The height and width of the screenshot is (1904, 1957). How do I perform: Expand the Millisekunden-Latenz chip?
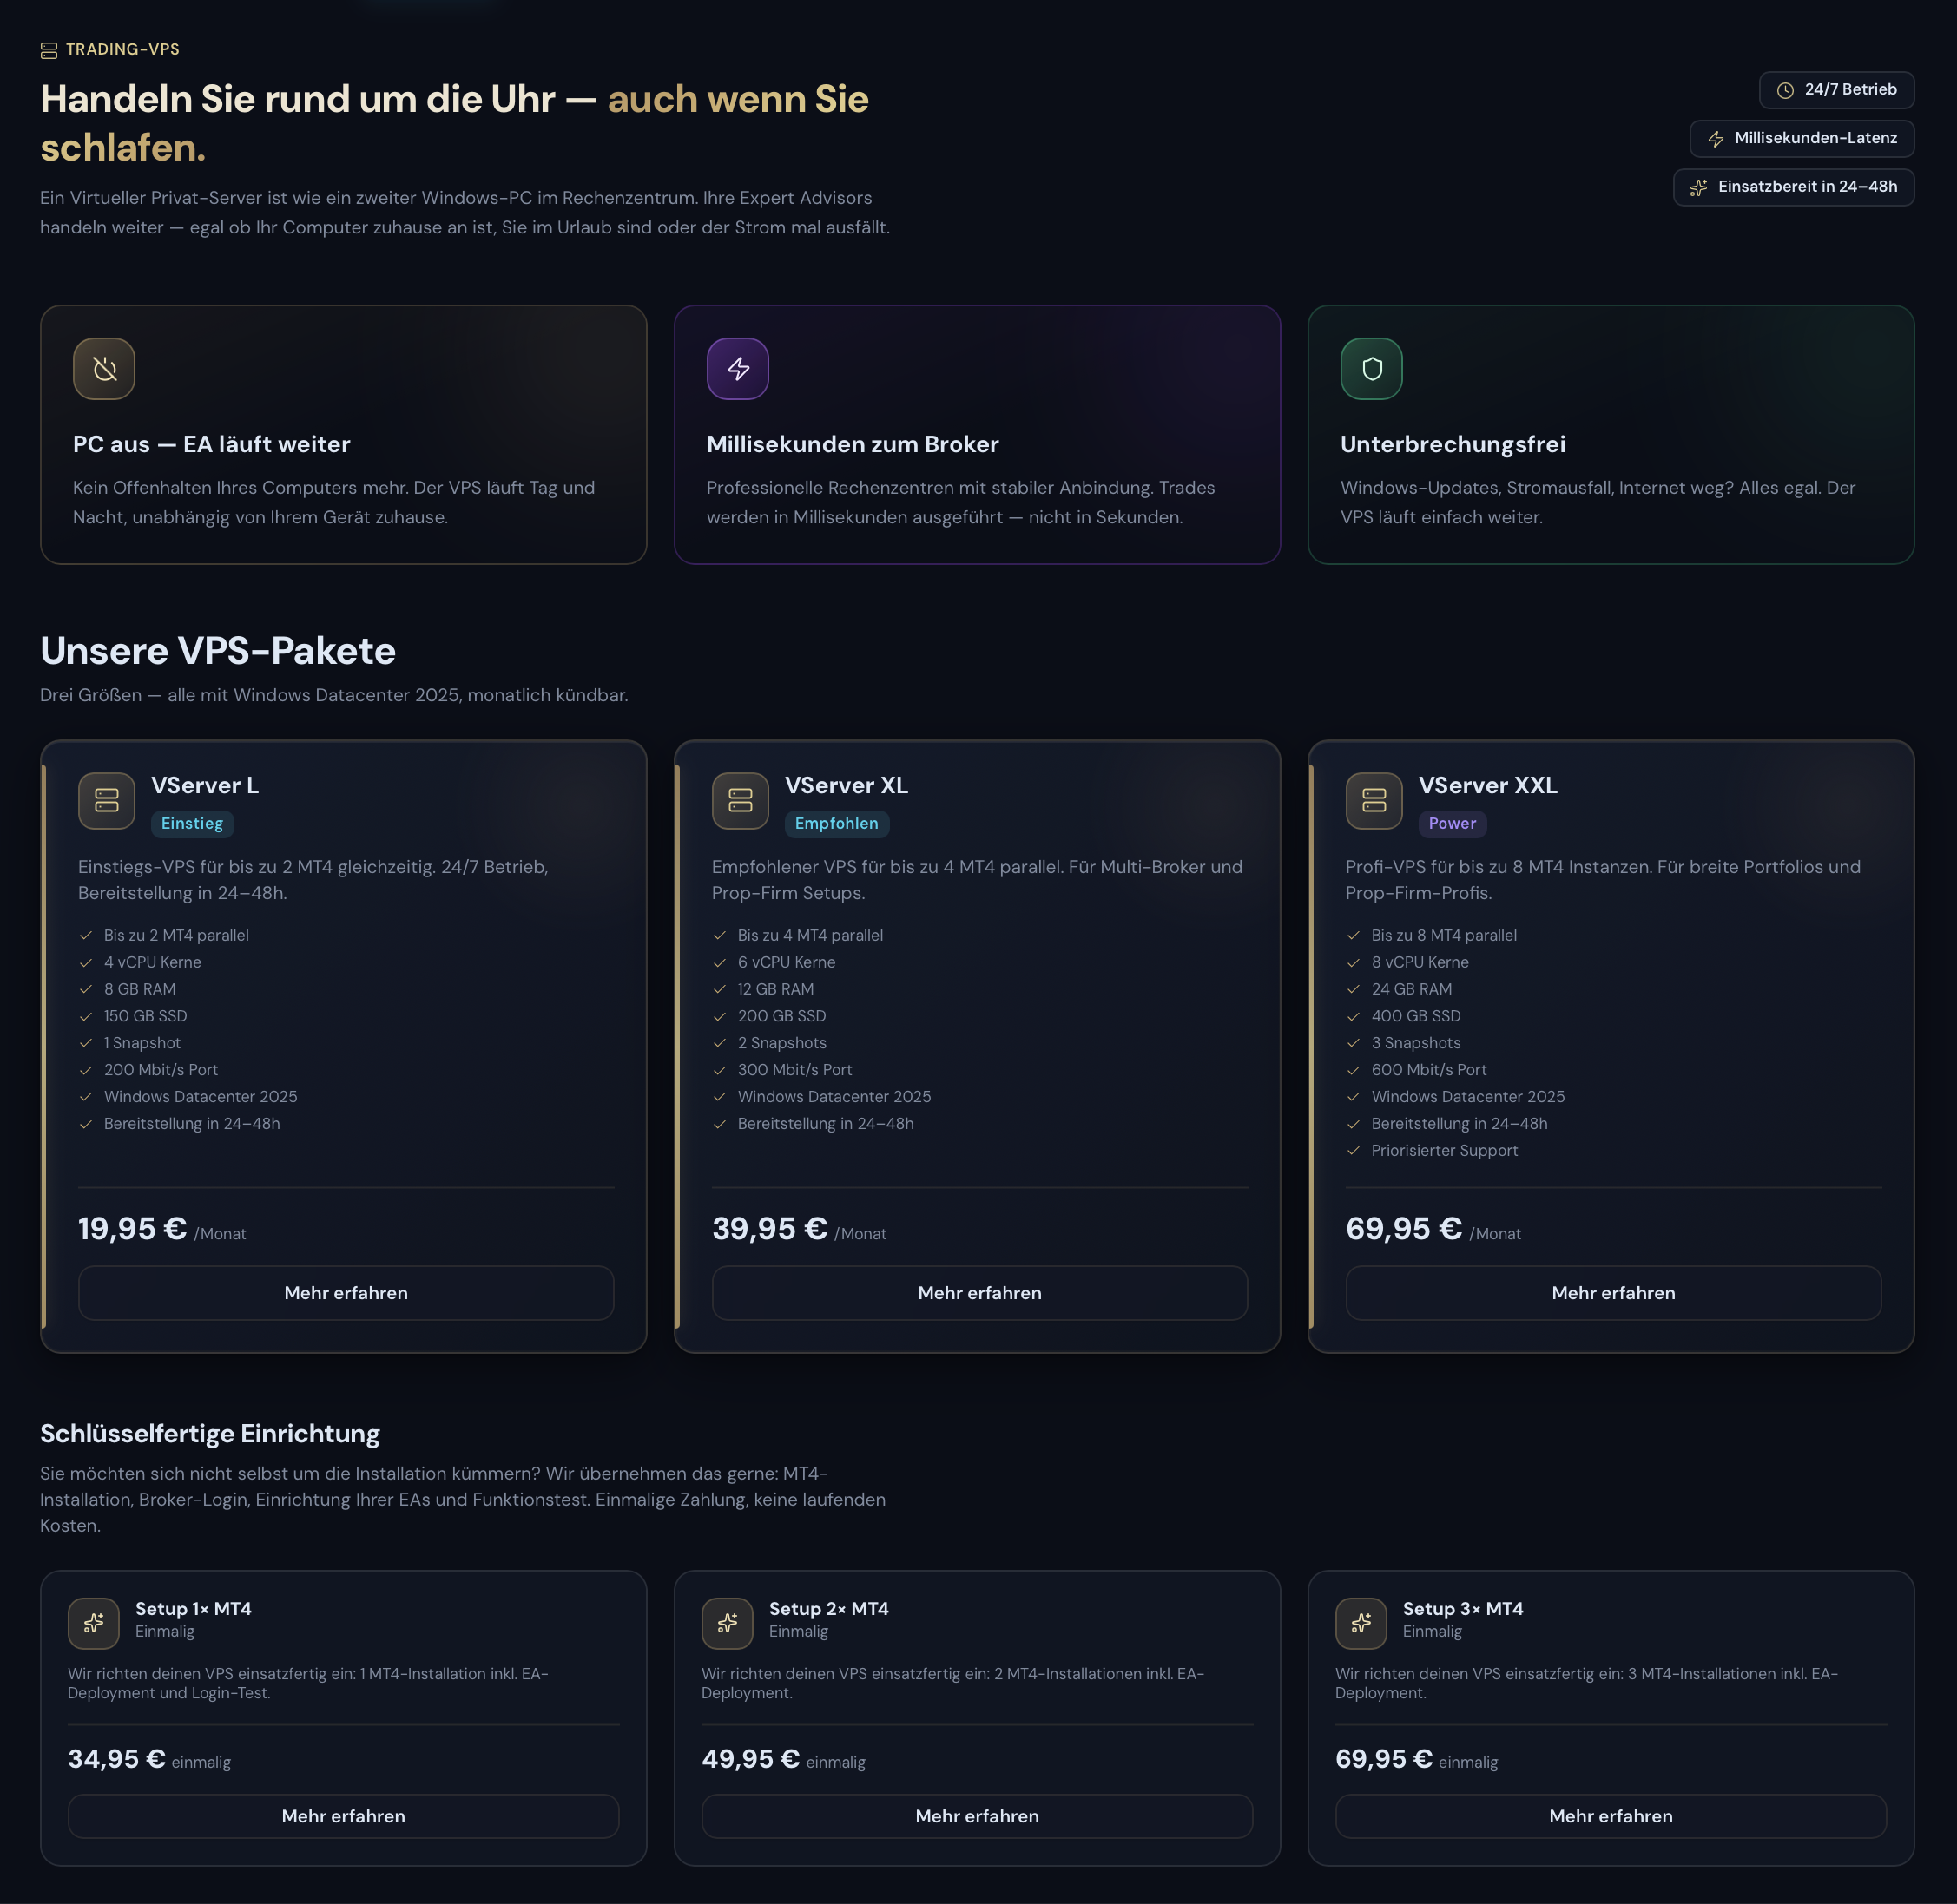[1801, 138]
